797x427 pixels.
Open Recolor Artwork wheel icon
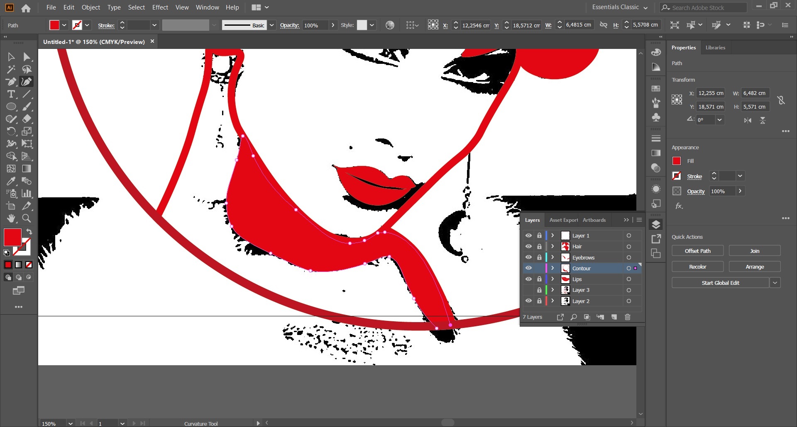[x=390, y=25]
